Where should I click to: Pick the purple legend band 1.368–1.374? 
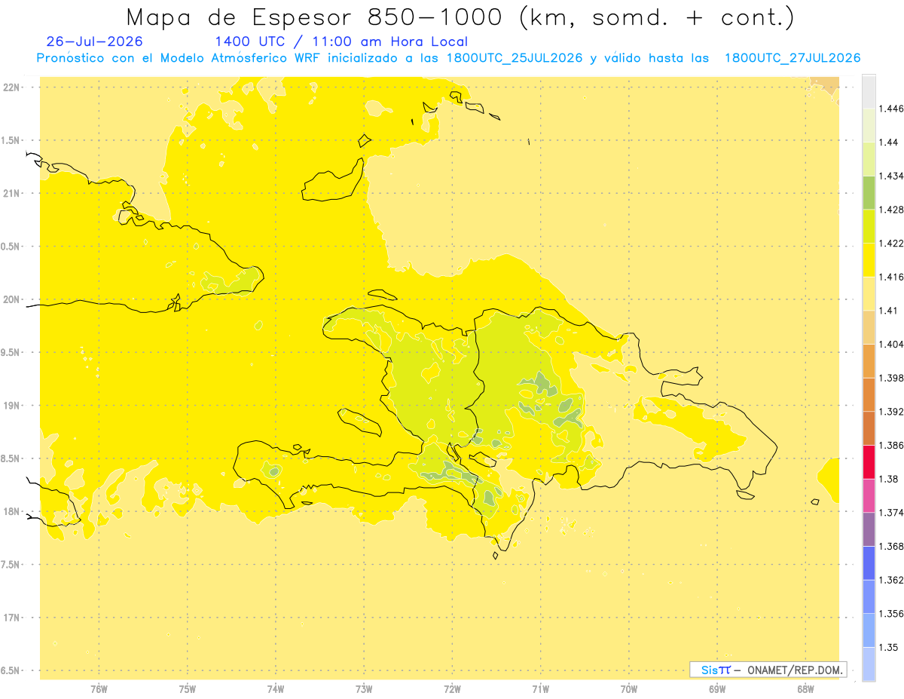click(869, 529)
